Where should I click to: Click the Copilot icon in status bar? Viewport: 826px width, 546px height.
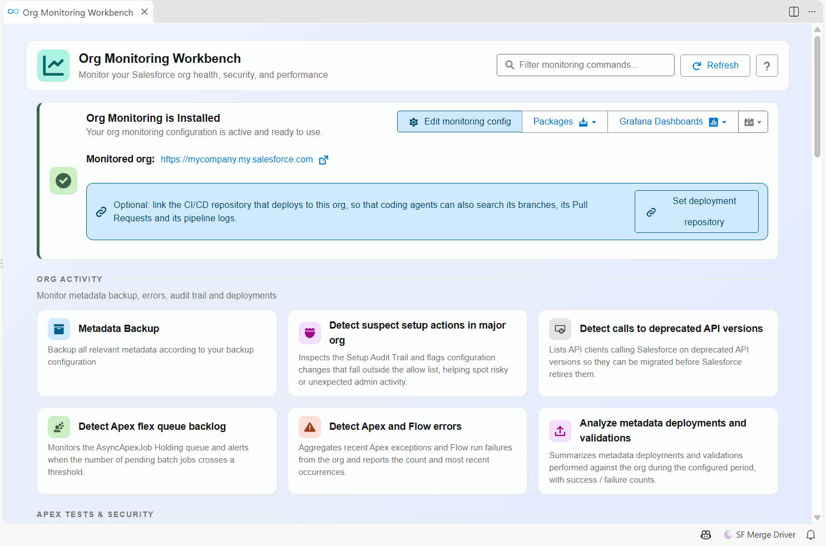[706, 535]
